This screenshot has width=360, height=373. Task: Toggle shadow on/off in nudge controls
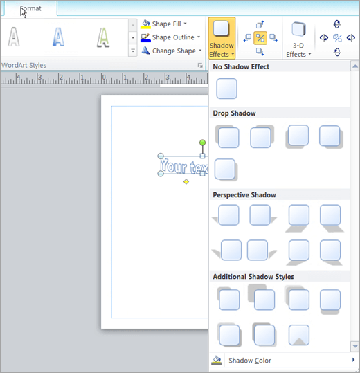[260, 38]
